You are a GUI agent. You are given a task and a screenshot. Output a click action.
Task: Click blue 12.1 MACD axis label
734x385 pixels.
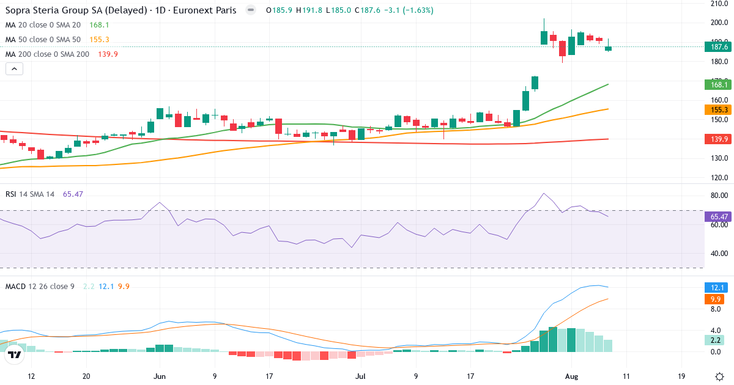[717, 288]
